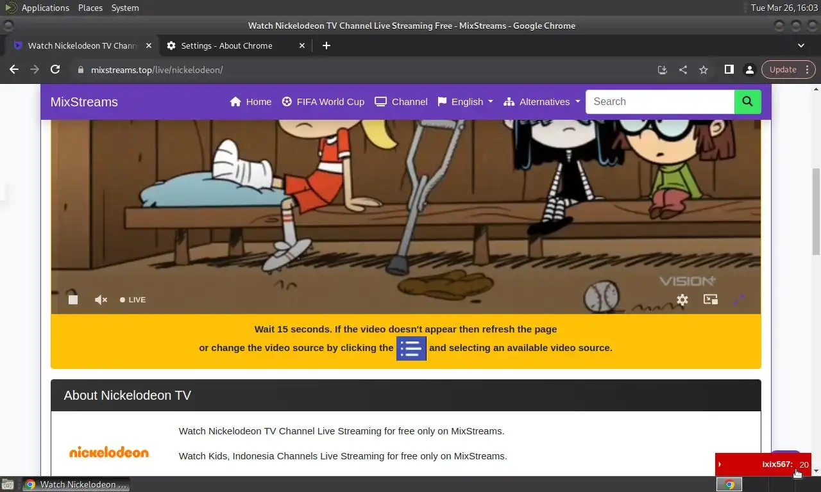
Task: Install app icon in address bar
Action: pyautogui.click(x=663, y=70)
